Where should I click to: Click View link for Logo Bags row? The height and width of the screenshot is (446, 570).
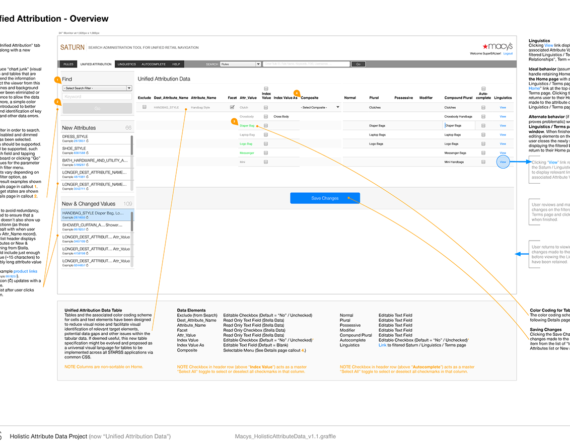pos(503,144)
